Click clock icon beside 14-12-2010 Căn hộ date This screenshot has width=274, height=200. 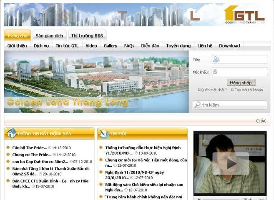(50, 147)
